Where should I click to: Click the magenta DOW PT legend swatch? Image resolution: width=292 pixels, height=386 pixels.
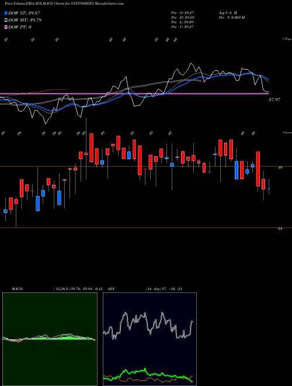point(6,27)
